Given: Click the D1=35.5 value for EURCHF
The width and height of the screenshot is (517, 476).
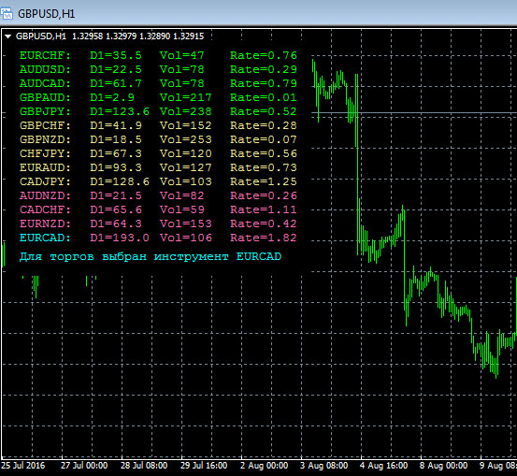Looking at the screenshot, I should (x=116, y=55).
